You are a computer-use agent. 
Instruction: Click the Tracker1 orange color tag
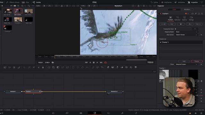pyautogui.click(x=186, y=13)
